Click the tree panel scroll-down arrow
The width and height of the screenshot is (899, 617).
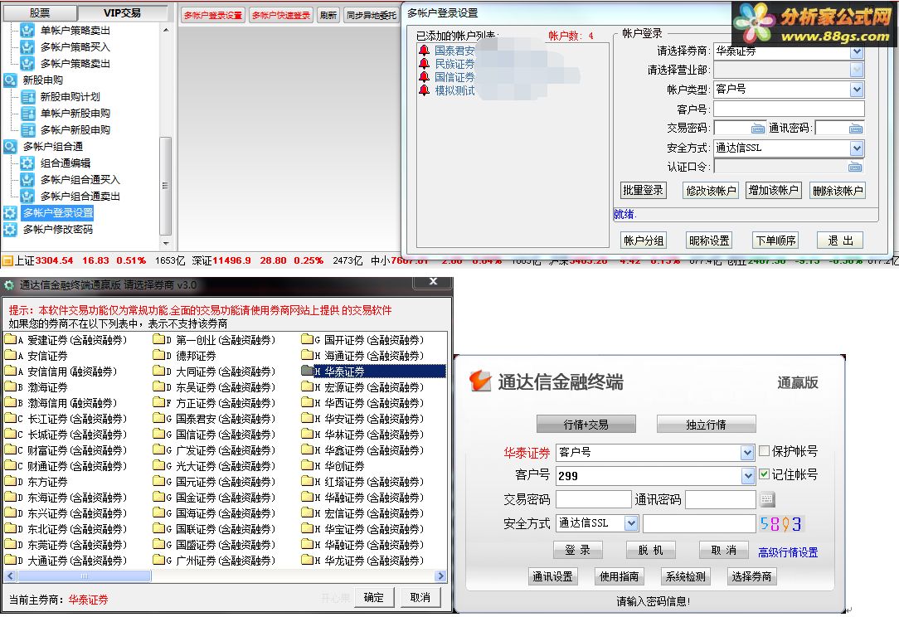(x=166, y=243)
